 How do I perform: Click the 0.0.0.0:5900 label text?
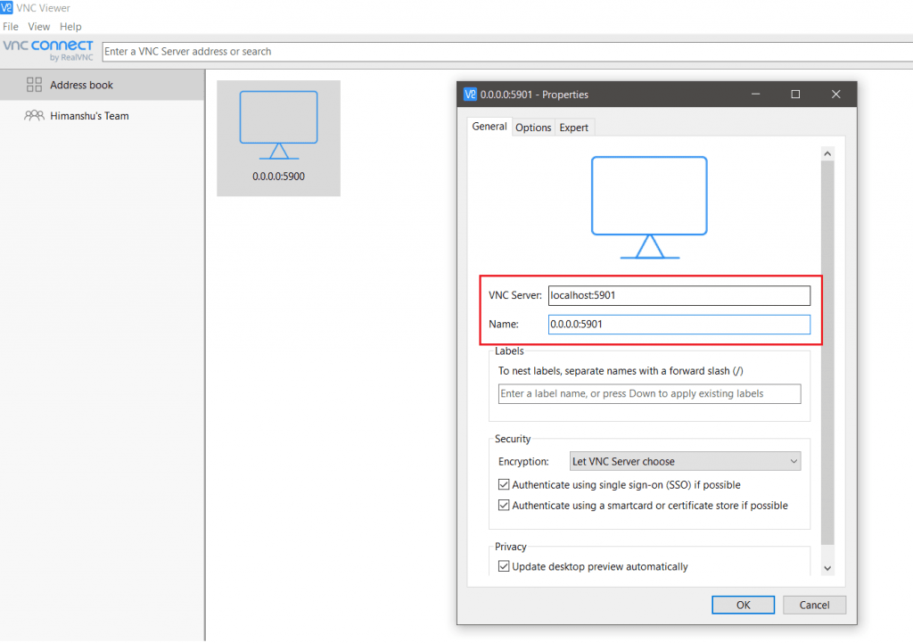pyautogui.click(x=278, y=177)
